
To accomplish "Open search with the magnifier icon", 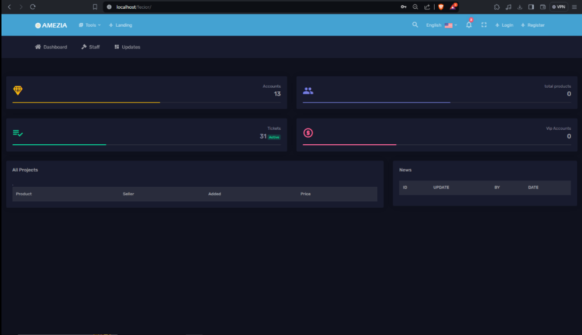I will (x=415, y=25).
